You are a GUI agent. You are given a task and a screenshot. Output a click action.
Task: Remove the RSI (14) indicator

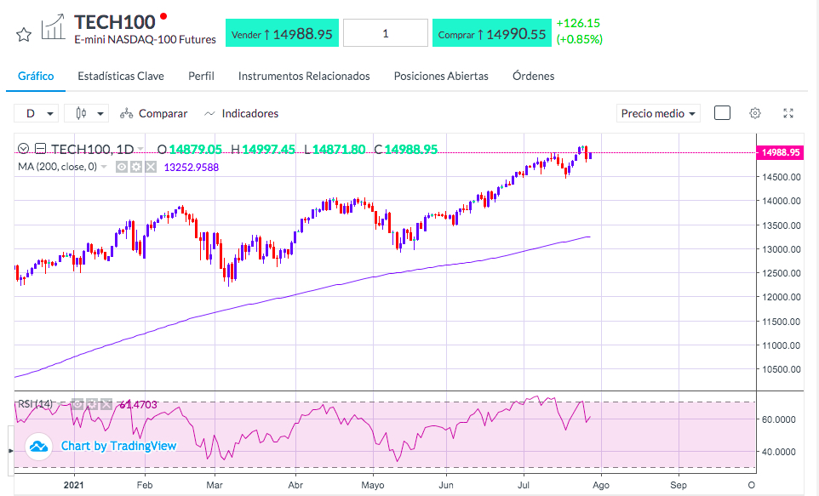(x=106, y=404)
